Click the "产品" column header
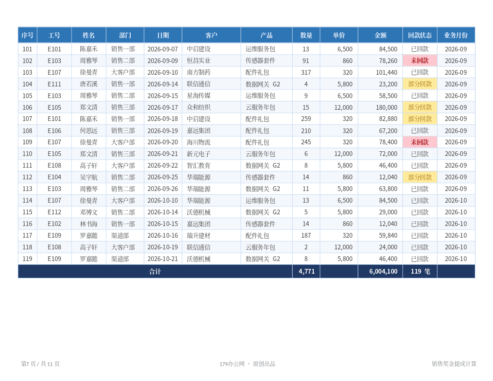 (266, 35)
